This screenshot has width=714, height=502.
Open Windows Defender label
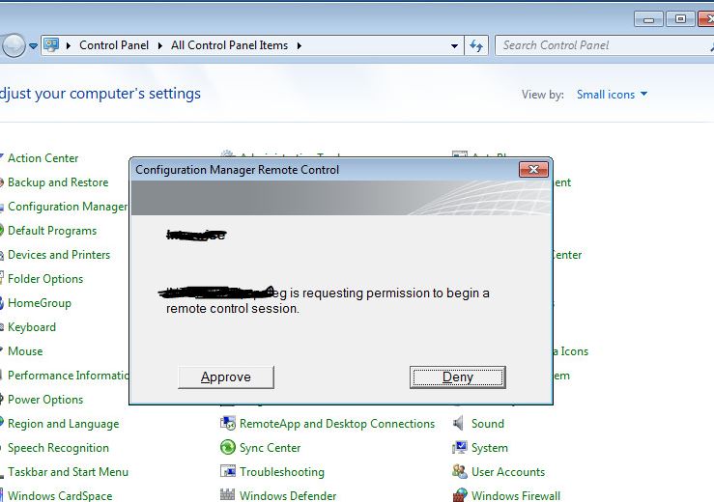click(x=288, y=495)
